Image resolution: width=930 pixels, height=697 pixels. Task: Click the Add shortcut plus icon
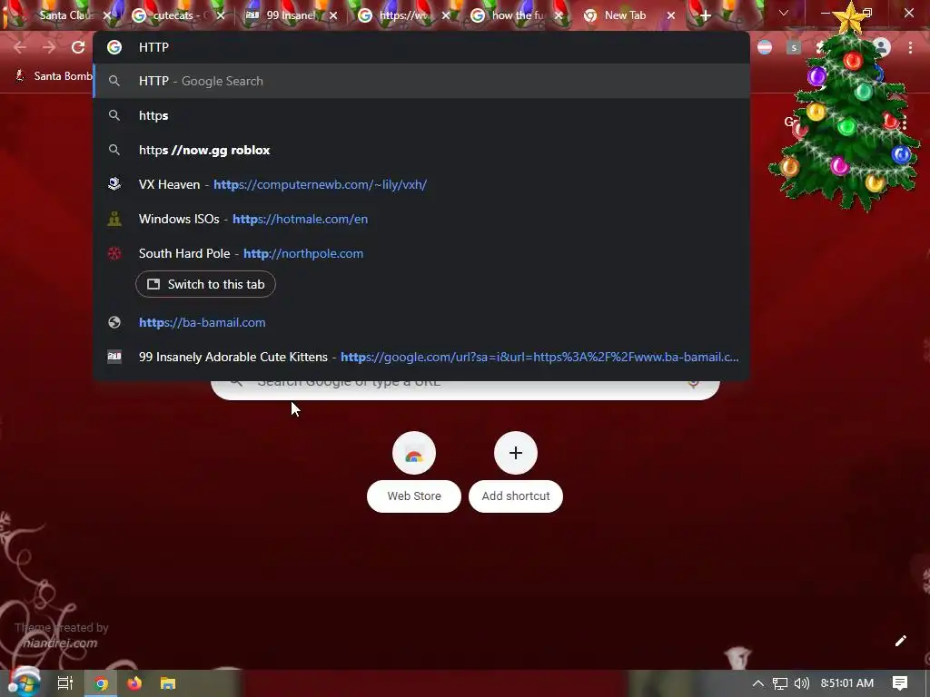click(516, 454)
